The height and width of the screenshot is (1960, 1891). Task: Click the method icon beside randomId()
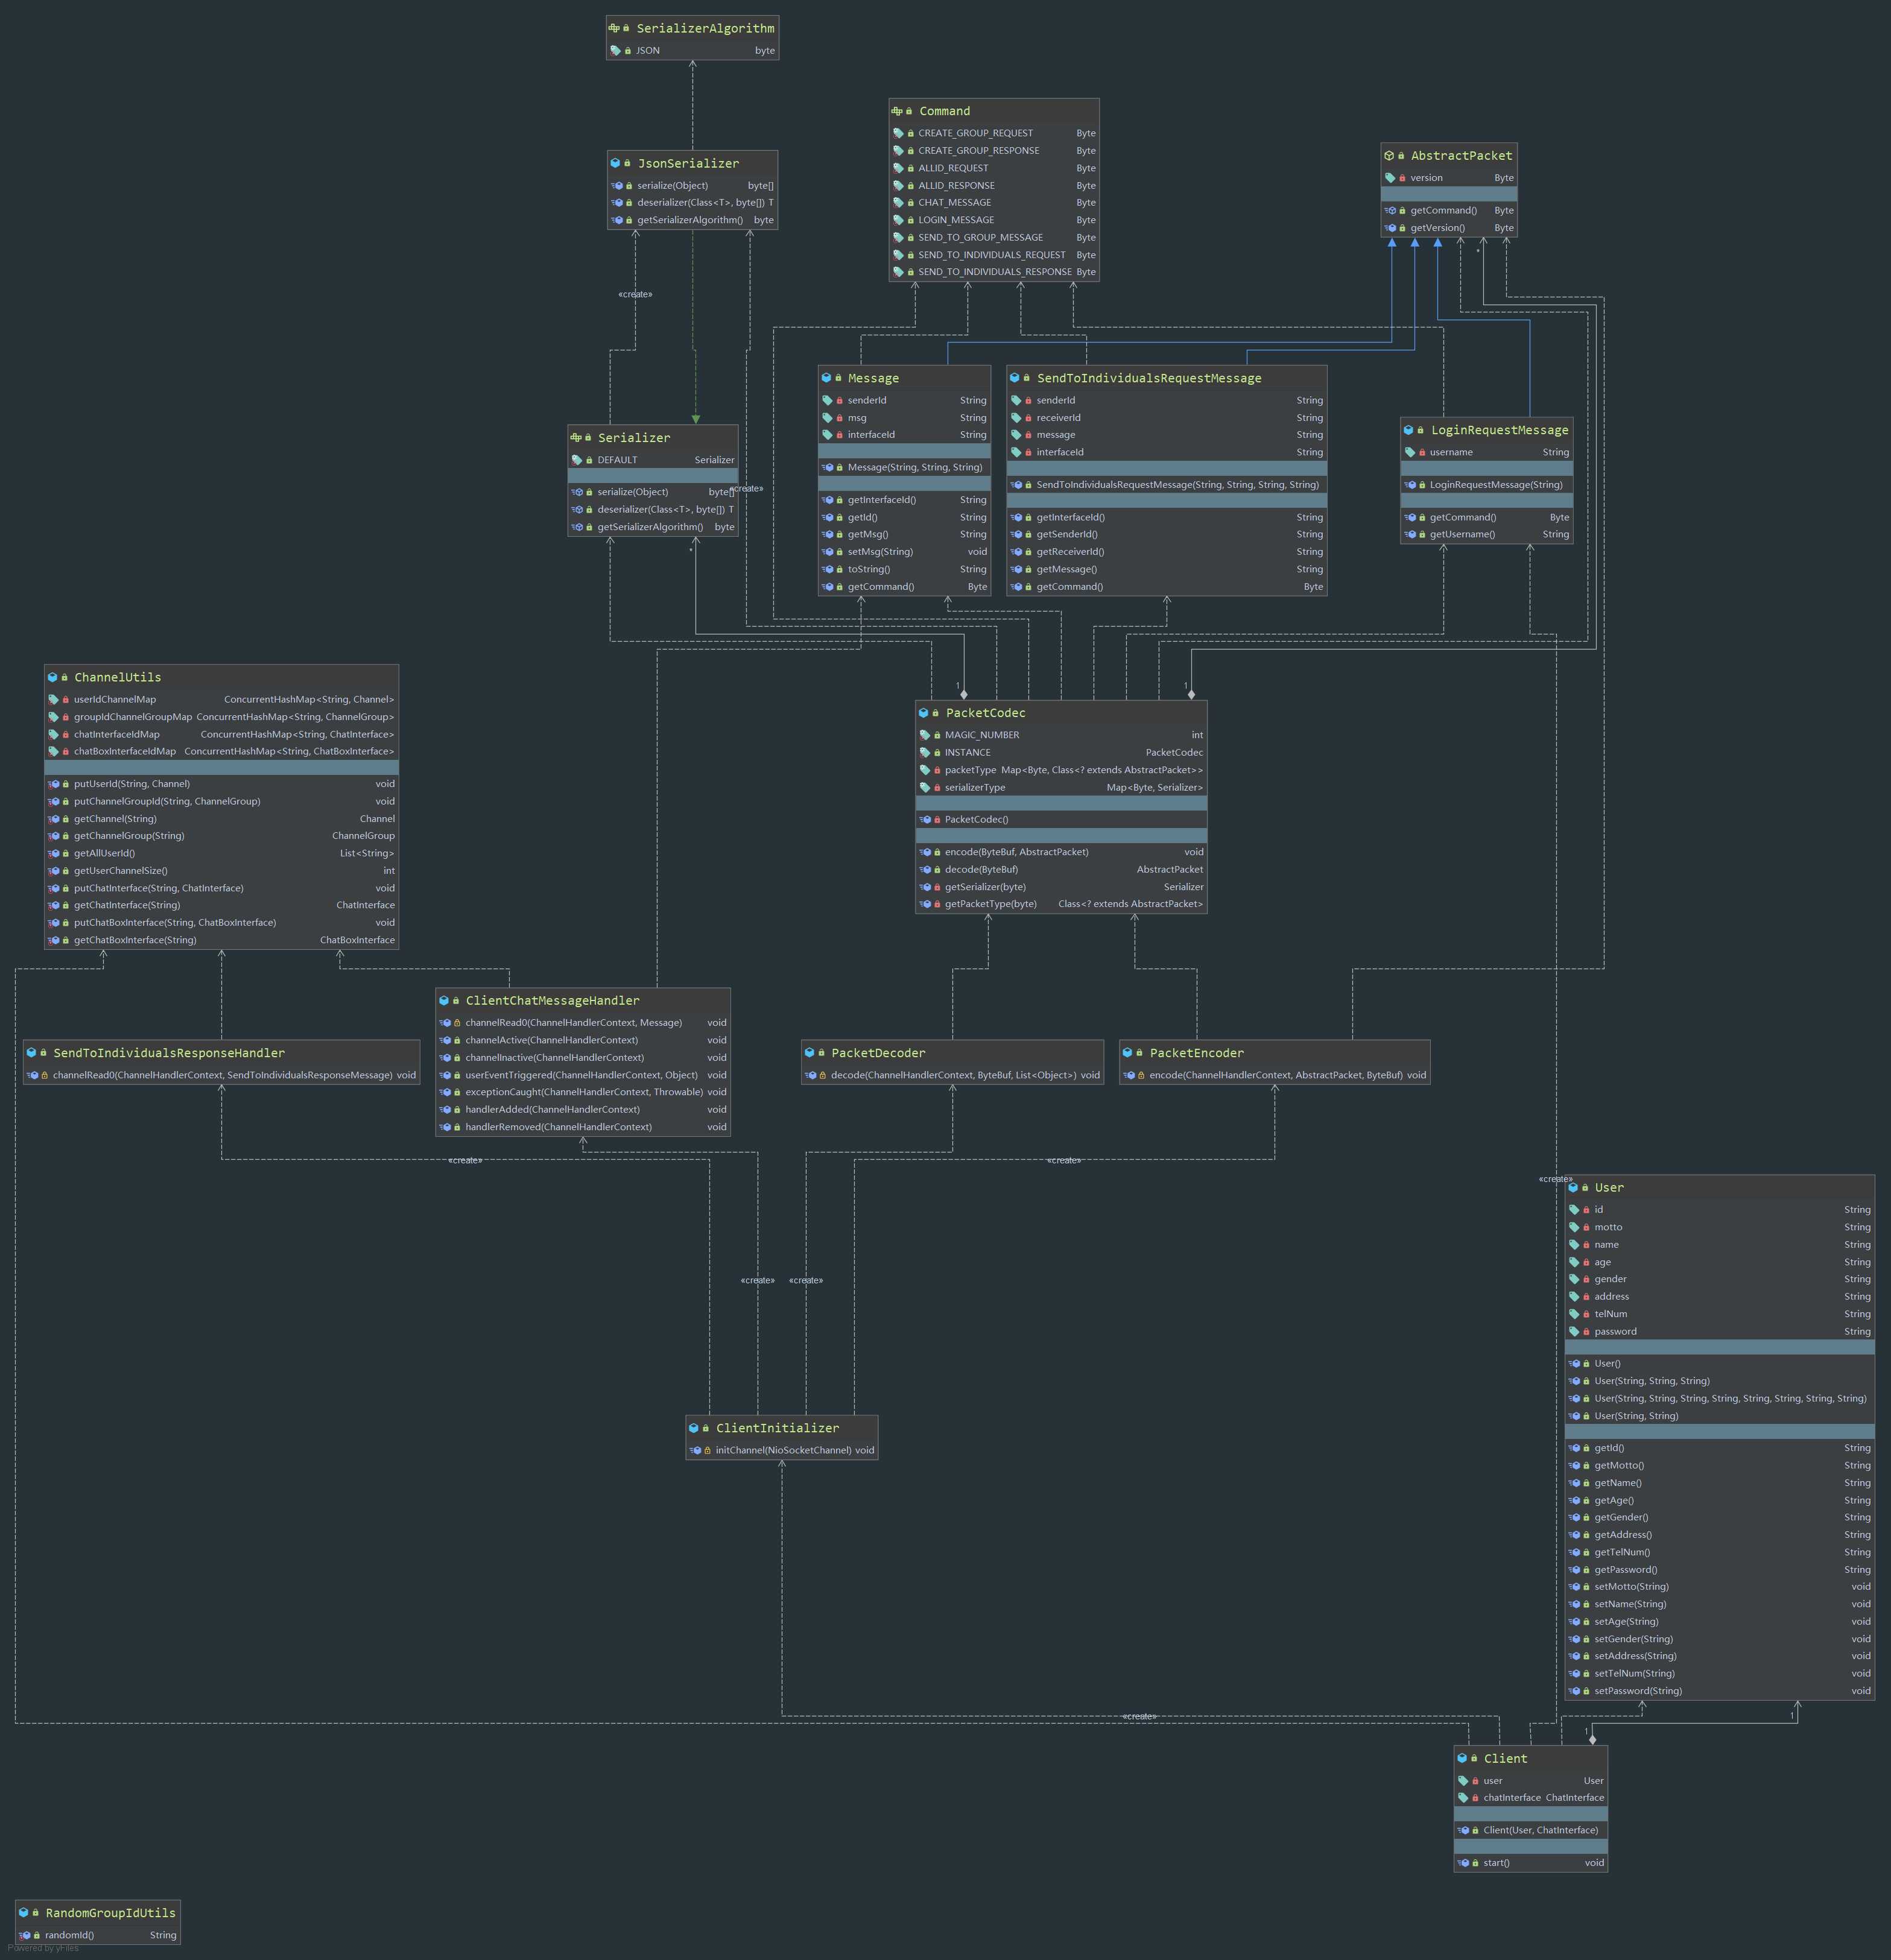(24, 1935)
